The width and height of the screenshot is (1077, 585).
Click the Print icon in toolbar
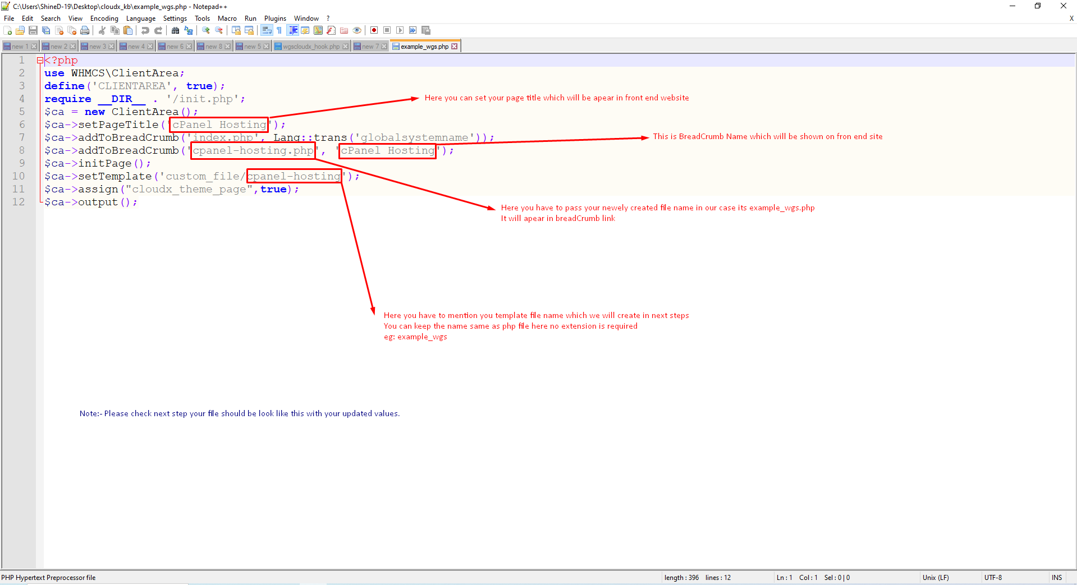point(85,30)
